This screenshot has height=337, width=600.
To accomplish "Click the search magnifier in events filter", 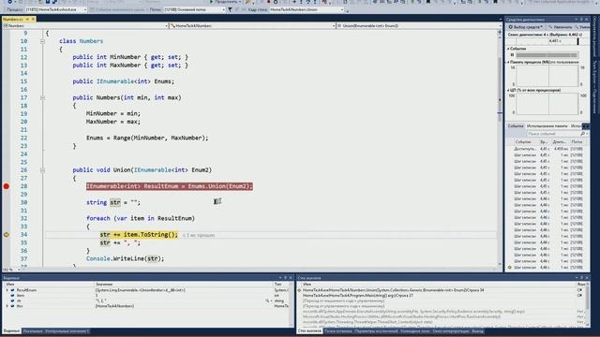I will [x=582, y=134].
